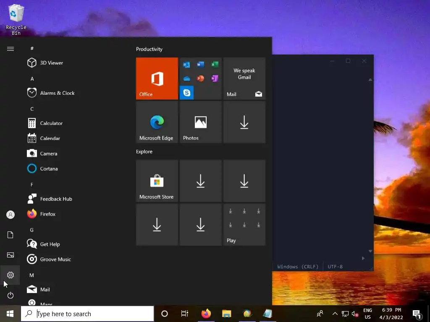Click the Windows (CRLF) status bar entry
The image size is (430, 322).
[x=298, y=266]
